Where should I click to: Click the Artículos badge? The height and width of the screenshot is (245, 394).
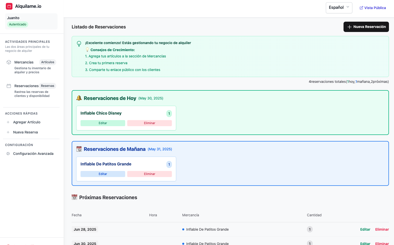coord(48,62)
